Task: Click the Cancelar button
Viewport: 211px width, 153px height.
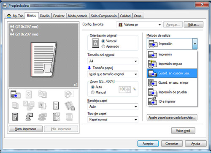Action: [172, 144]
